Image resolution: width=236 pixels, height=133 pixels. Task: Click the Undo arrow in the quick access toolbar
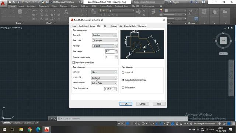27,2
